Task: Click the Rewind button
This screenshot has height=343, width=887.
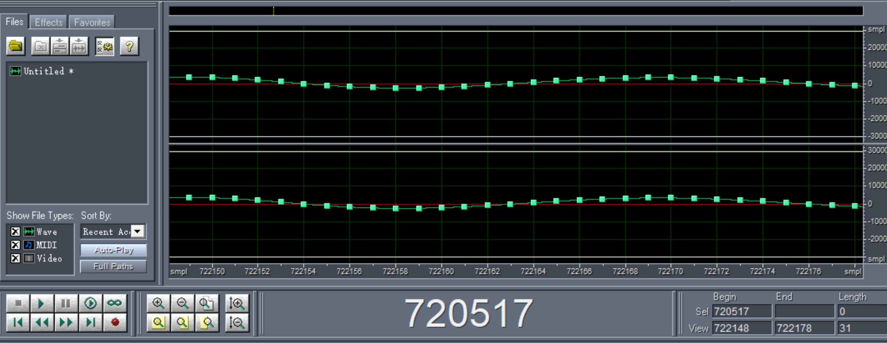Action: pyautogui.click(x=42, y=322)
